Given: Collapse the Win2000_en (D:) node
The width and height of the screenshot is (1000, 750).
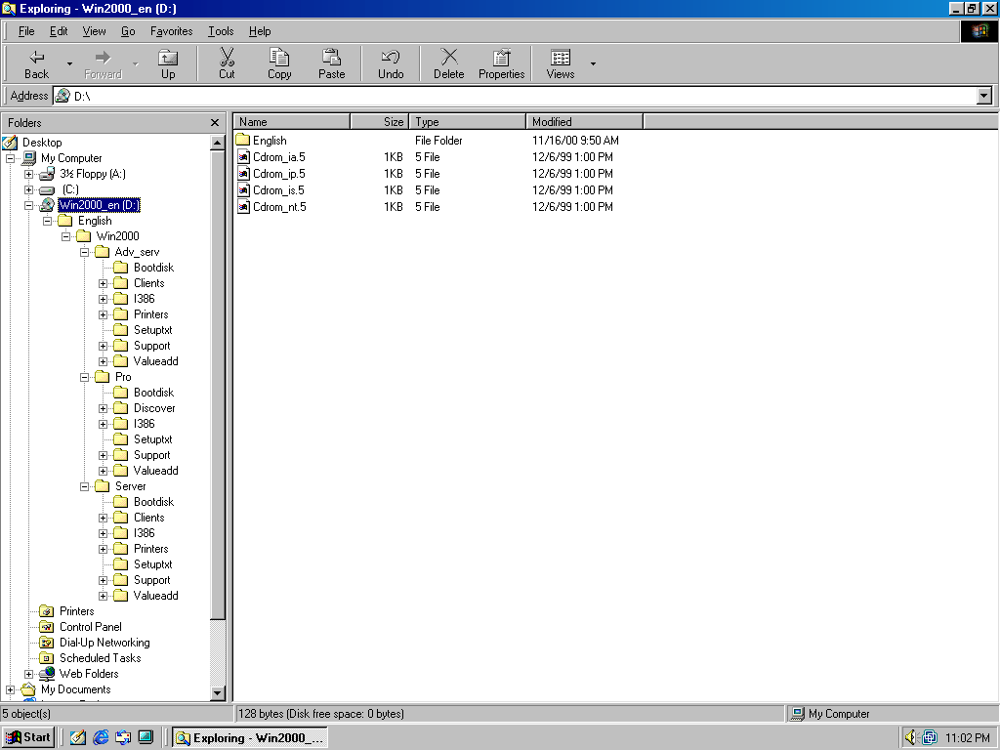Looking at the screenshot, I should (x=28, y=205).
